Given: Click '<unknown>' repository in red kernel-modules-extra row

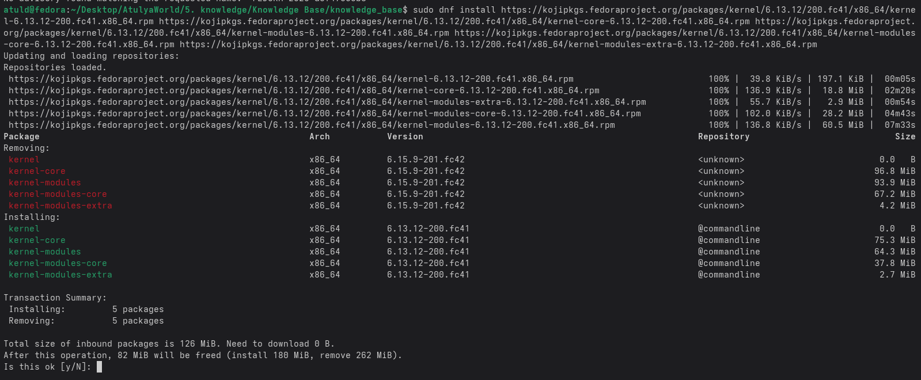Looking at the screenshot, I should [721, 206].
